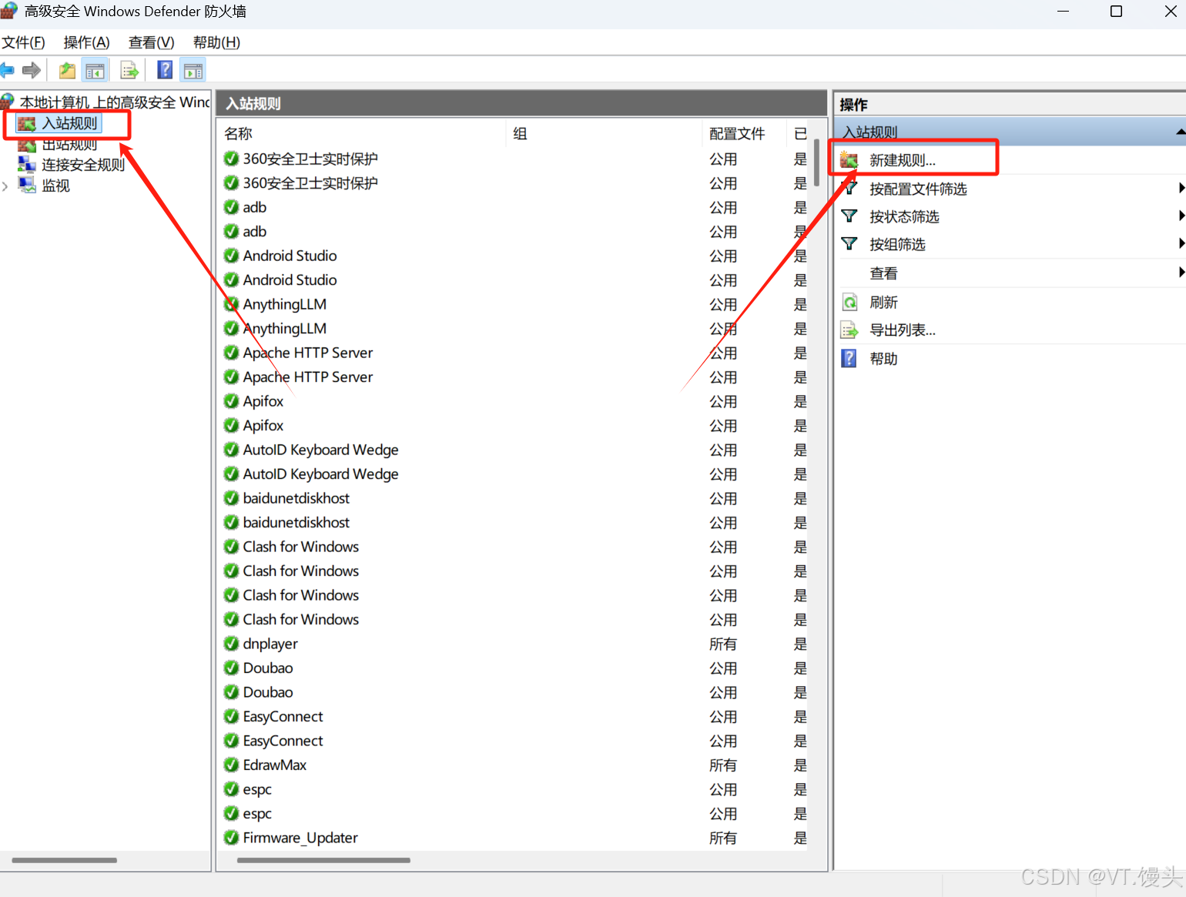The height and width of the screenshot is (897, 1186).
Task: Select 连接安全规则 in the left tree
Action: pos(83,165)
